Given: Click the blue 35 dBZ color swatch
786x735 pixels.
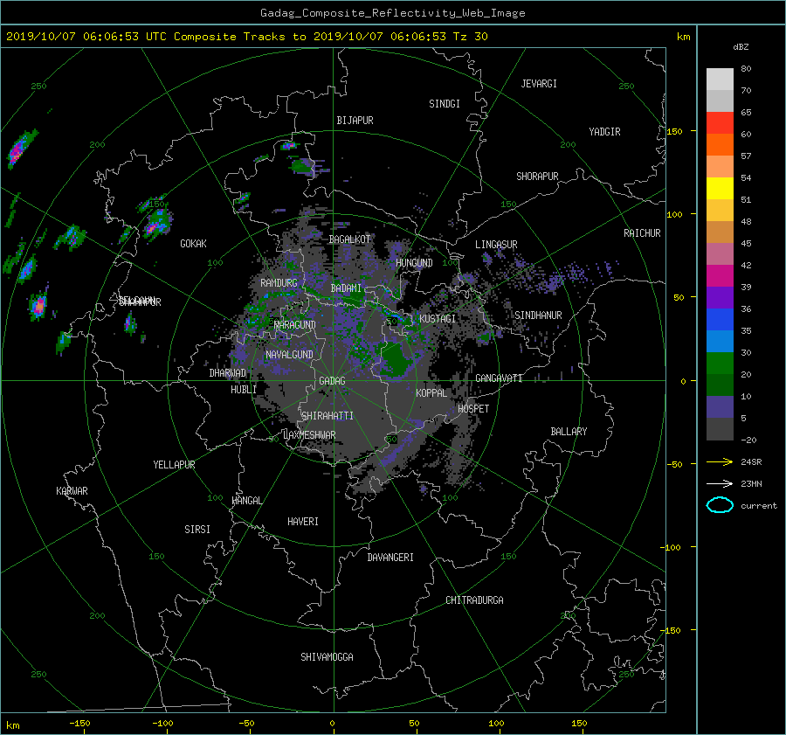Looking at the screenshot, I should [x=720, y=319].
